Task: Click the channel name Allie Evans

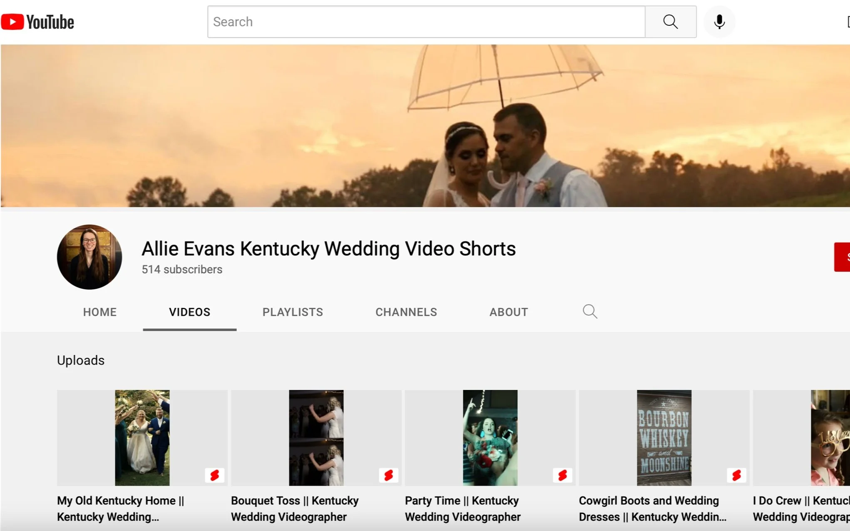Action: [x=328, y=248]
